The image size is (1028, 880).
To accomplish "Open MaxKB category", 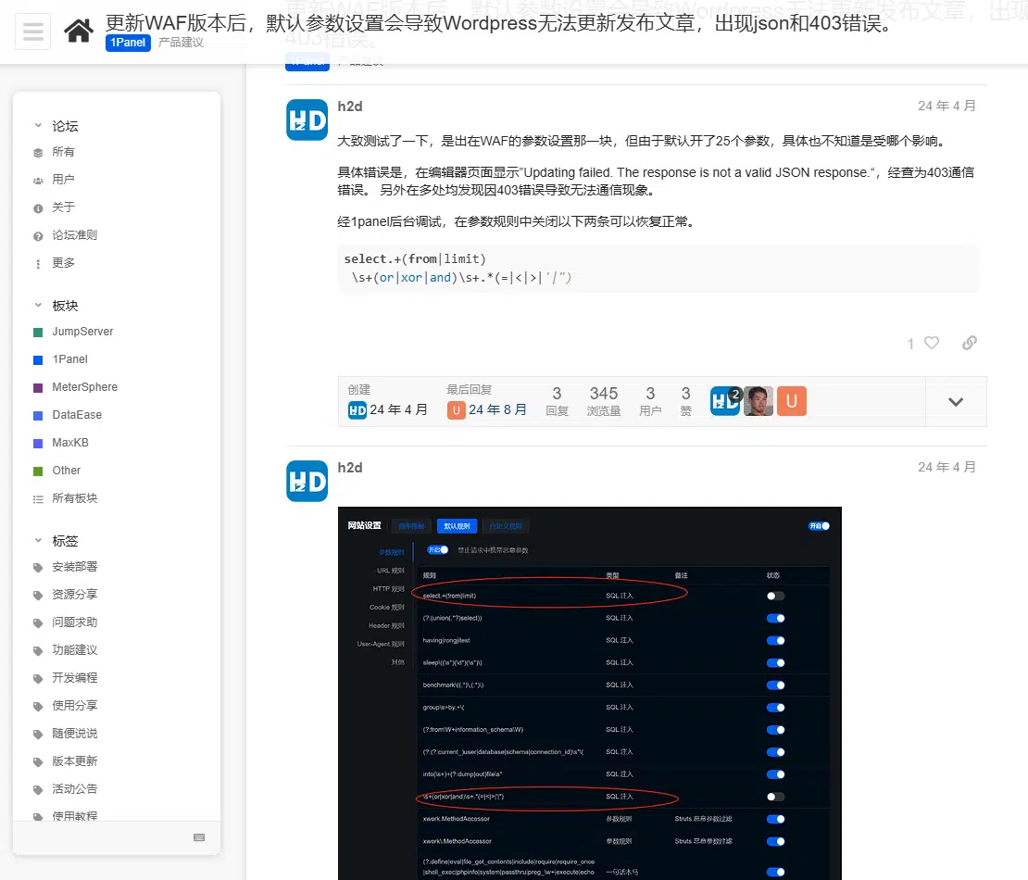I will coord(70,443).
